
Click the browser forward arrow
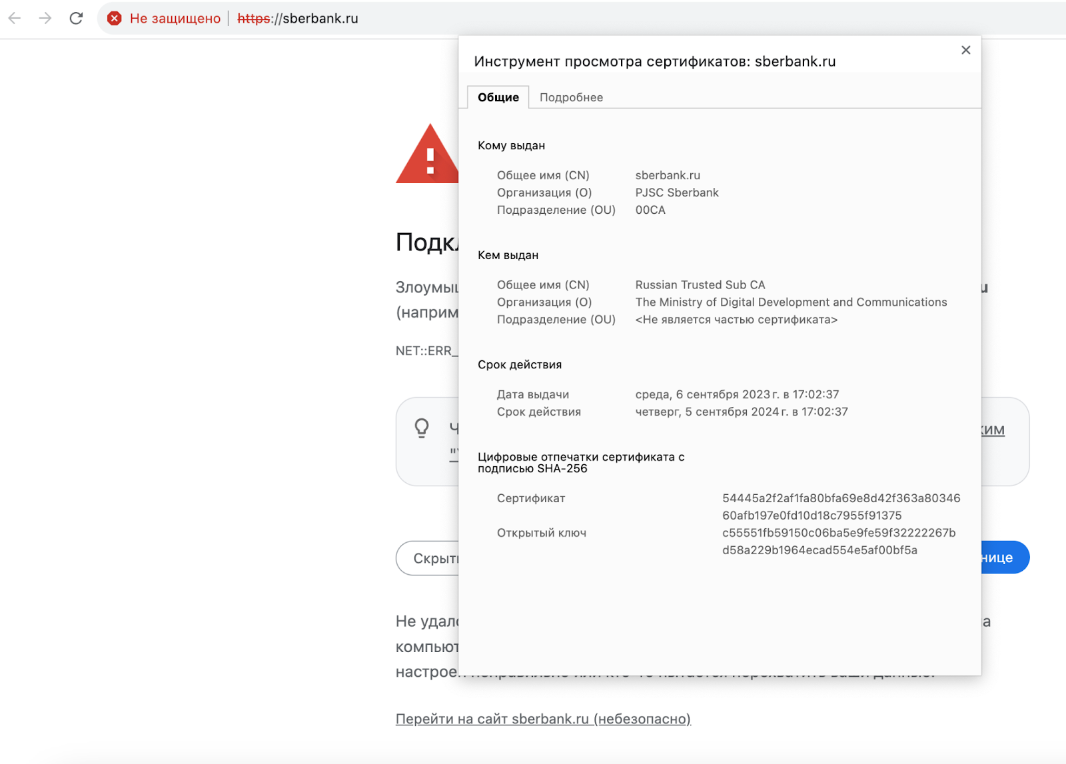point(45,19)
